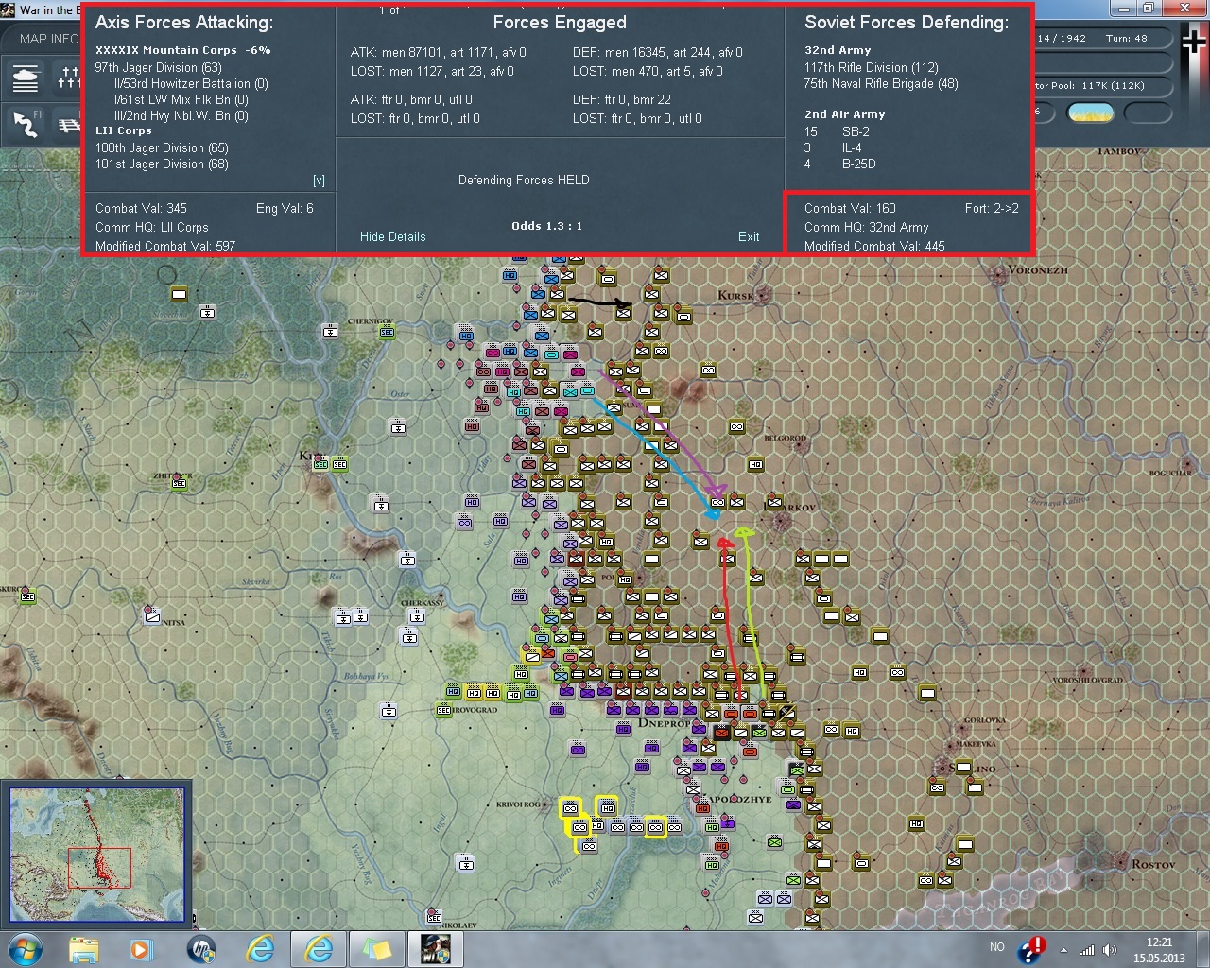Click the Turn: 48 indicator
This screenshot has width=1210, height=968.
(x=1126, y=39)
